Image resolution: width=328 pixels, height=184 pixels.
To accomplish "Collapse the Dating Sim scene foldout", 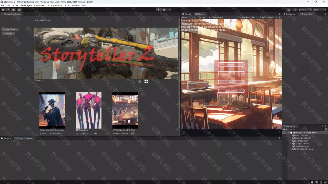I will 289,133.
